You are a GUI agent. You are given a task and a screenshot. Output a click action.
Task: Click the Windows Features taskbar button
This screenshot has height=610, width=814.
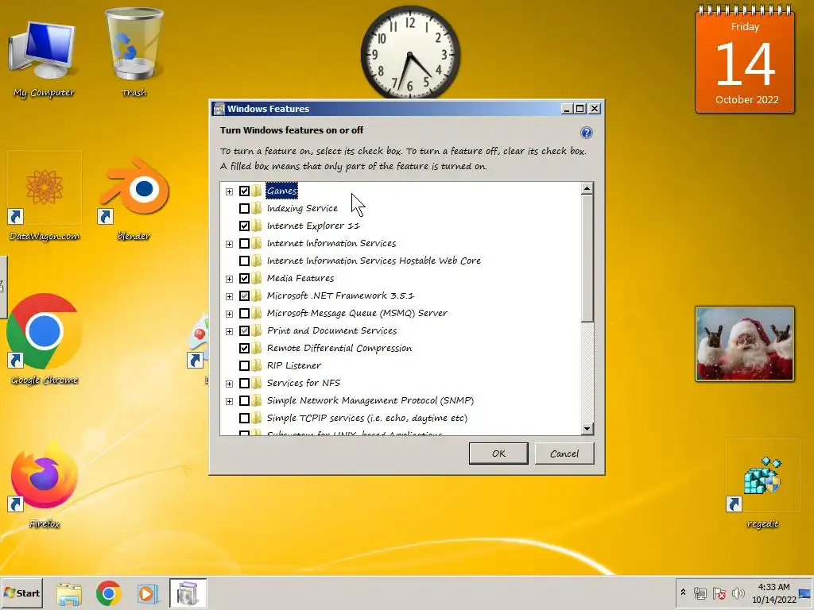(188, 593)
